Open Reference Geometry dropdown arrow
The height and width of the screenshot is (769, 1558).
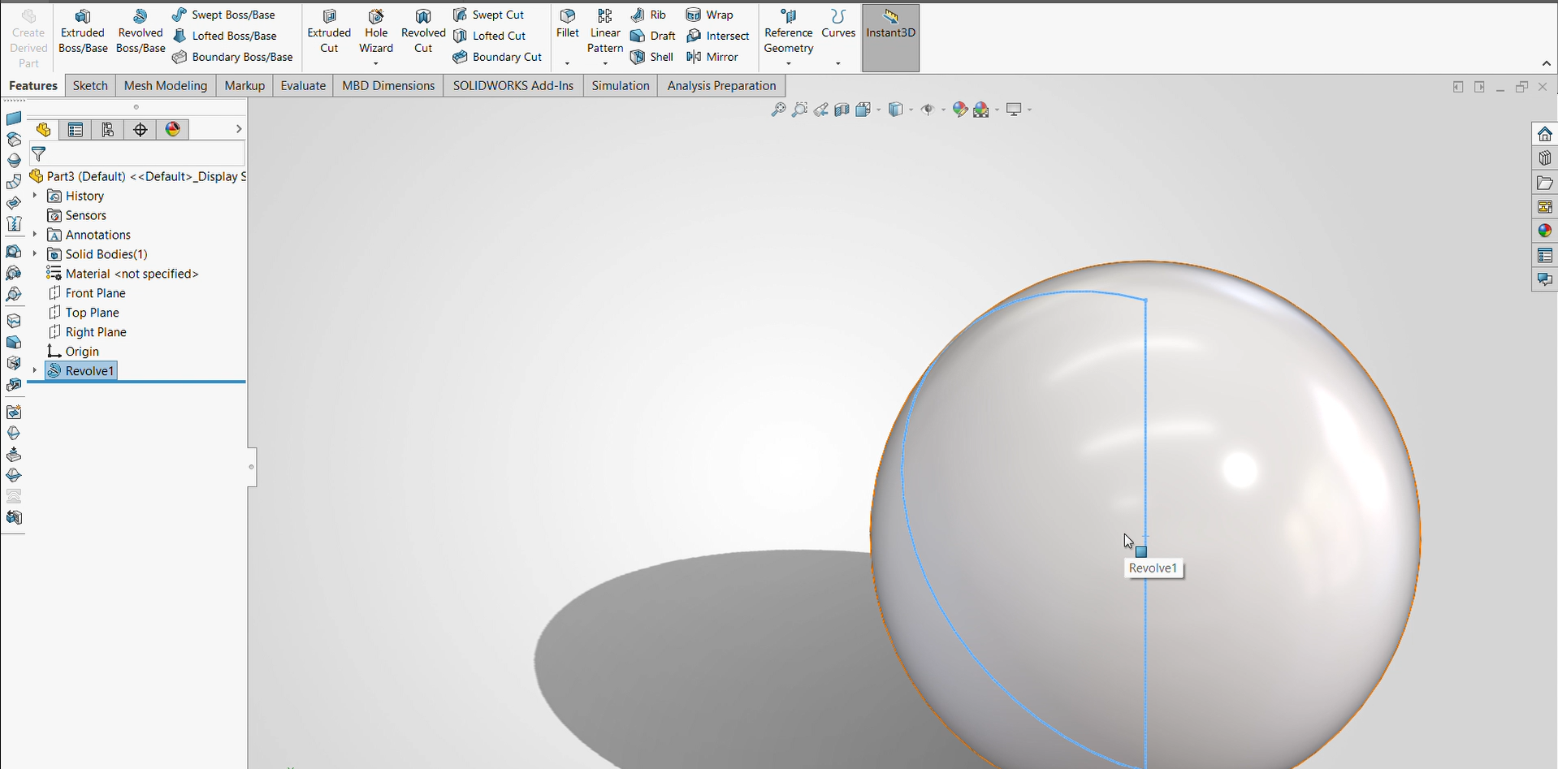click(x=788, y=63)
